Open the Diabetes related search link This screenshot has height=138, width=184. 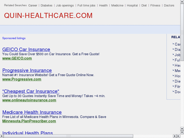(x=47, y=5)
